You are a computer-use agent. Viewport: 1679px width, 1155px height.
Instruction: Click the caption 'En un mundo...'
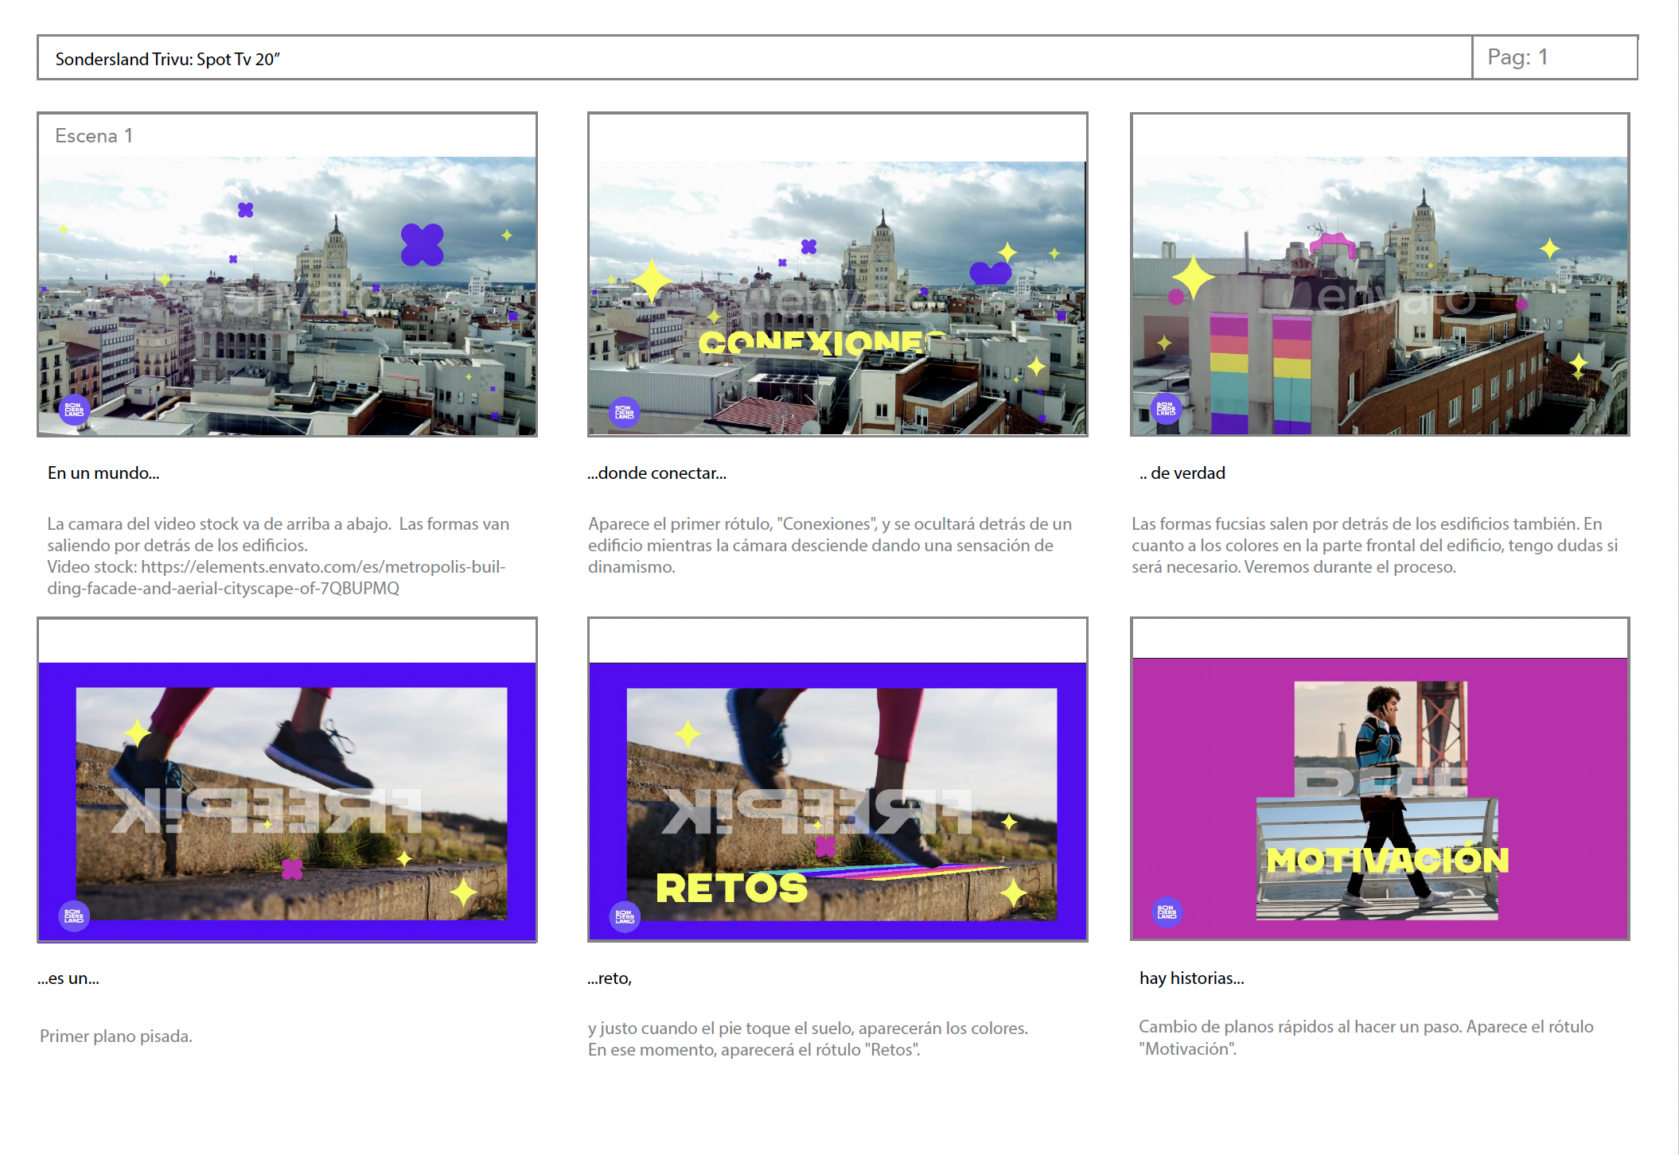pos(103,473)
